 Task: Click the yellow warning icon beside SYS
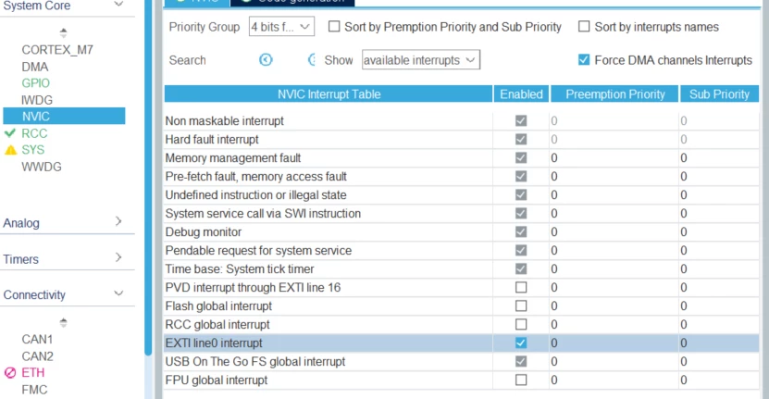(10, 150)
